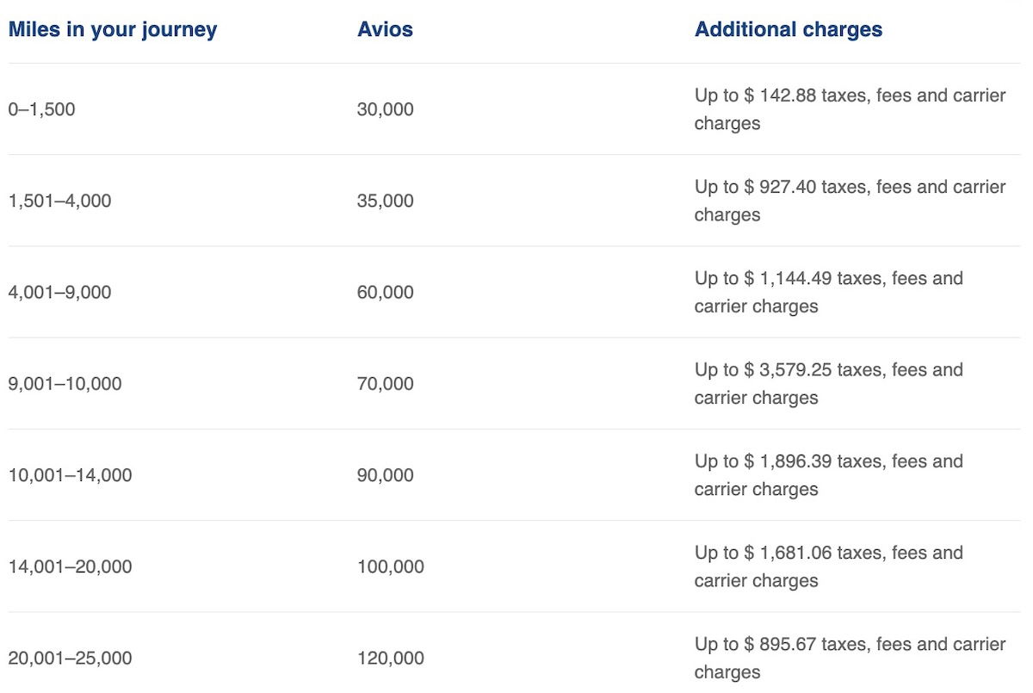
Task: Select the 100,000 Avios value
Action: [x=391, y=566]
